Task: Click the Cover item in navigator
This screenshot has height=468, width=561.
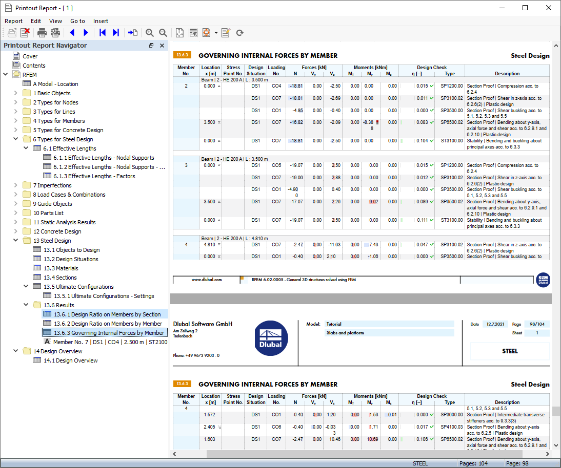Action: (30, 56)
